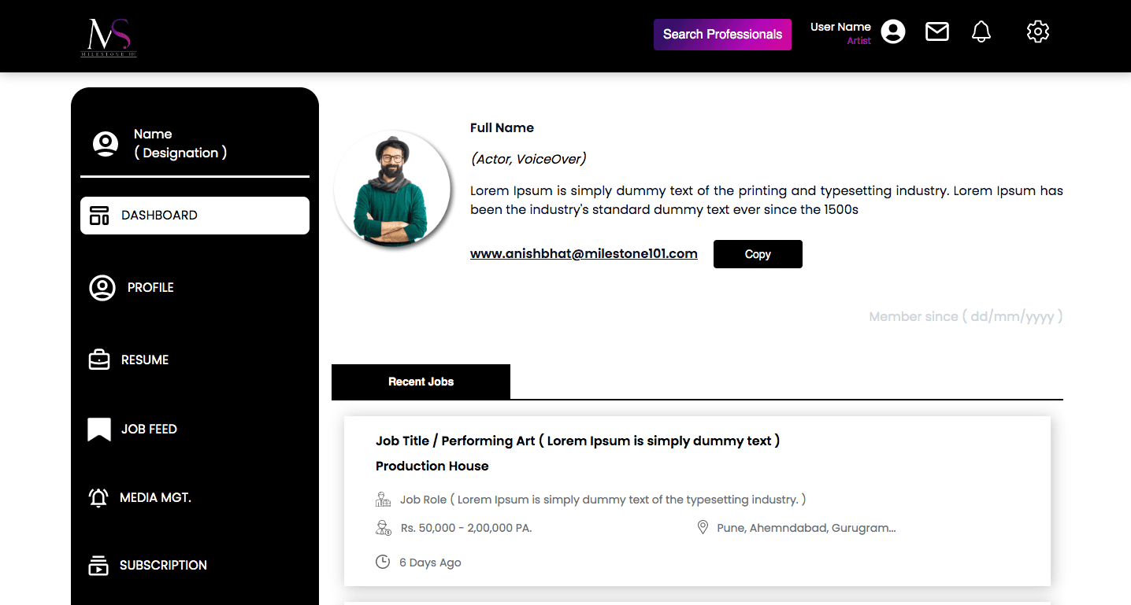
Task: Click the Resume briefcase icon
Action: (x=99, y=360)
